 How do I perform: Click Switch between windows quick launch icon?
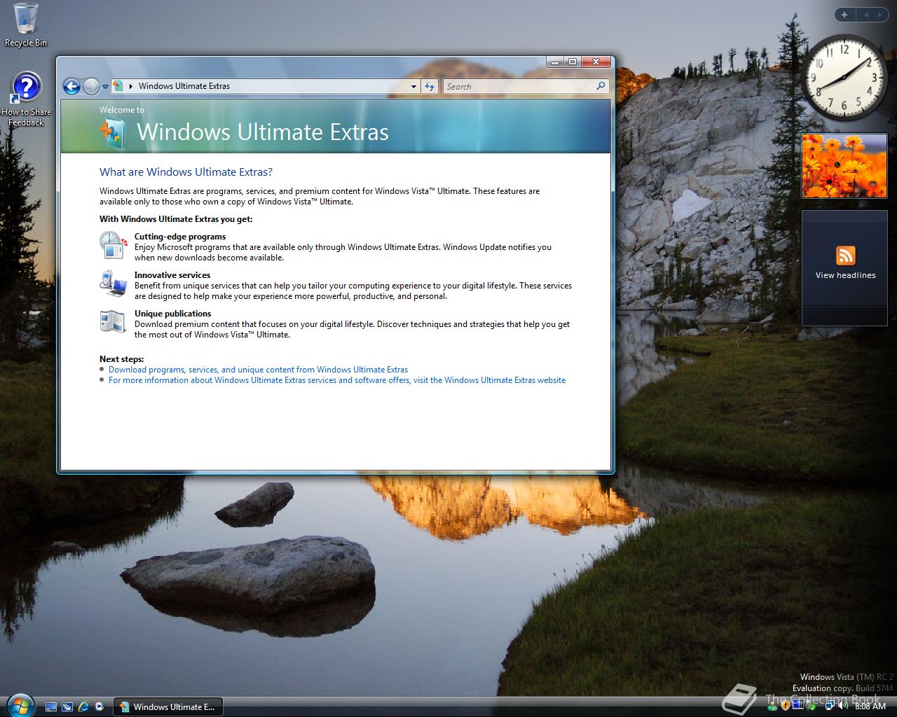67,707
